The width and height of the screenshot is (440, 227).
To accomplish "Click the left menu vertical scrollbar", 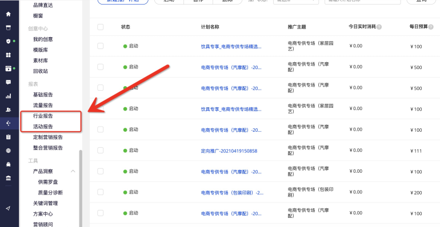I will [x=81, y=188].
